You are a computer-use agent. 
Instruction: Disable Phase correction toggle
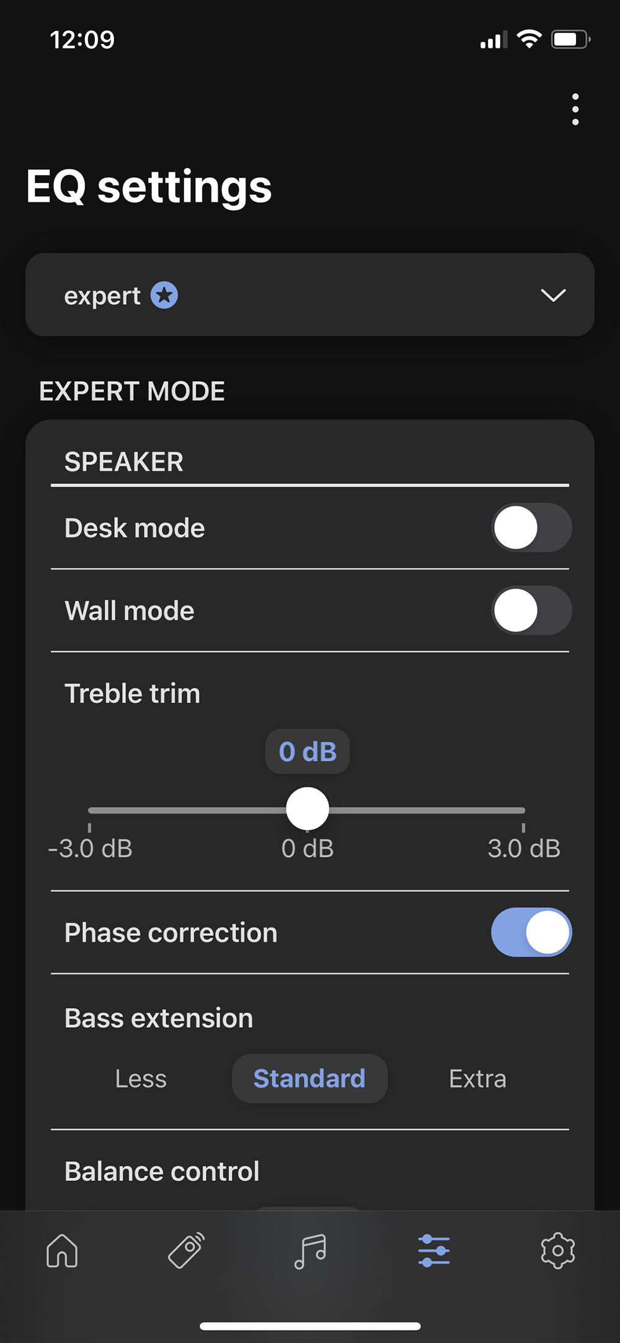tap(531, 932)
